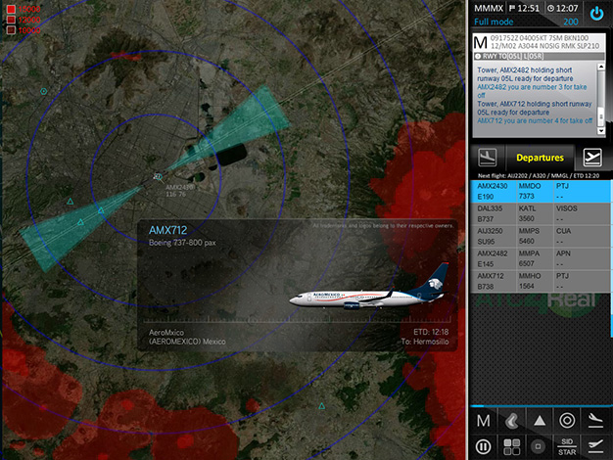613x460 pixels.
Task: Select the Departures tab
Action: 540,158
